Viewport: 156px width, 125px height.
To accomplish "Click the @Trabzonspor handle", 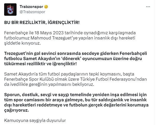I will coord(32,12).
